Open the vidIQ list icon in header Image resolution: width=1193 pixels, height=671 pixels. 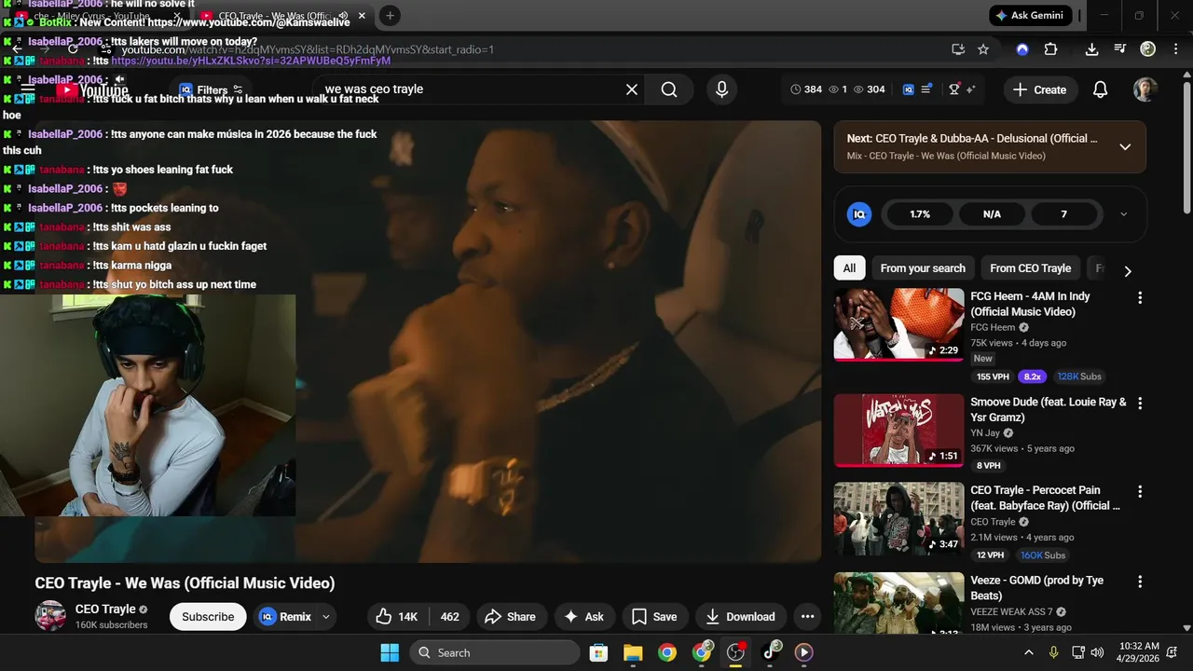(926, 89)
